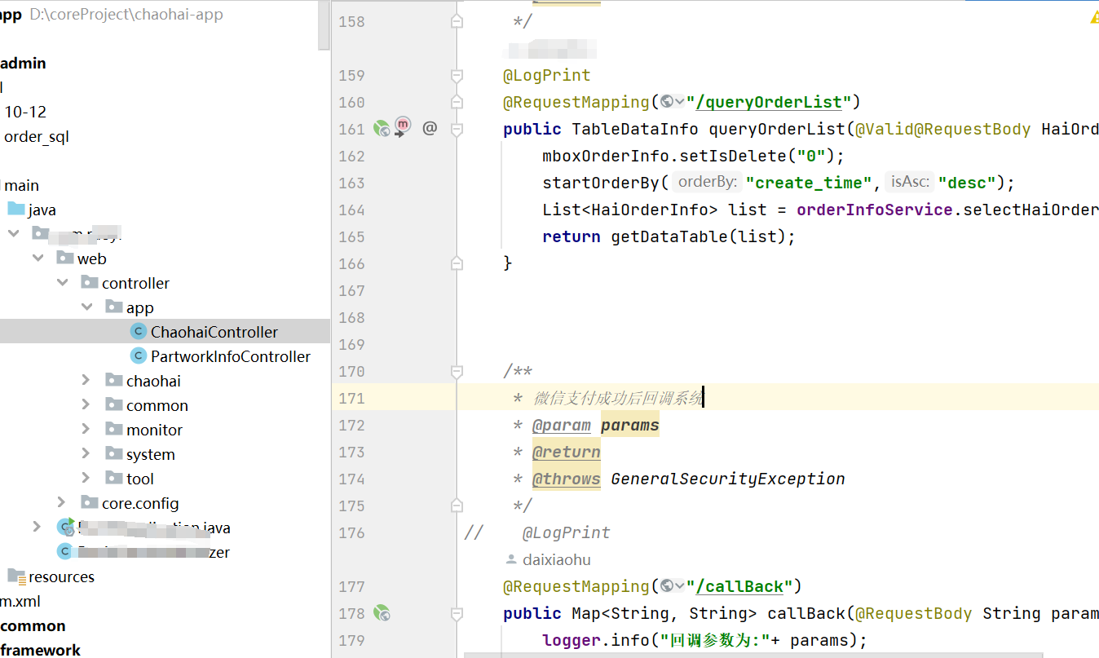
Task: Click the red 'm' method gutter icon on line 161
Action: pyautogui.click(x=403, y=126)
